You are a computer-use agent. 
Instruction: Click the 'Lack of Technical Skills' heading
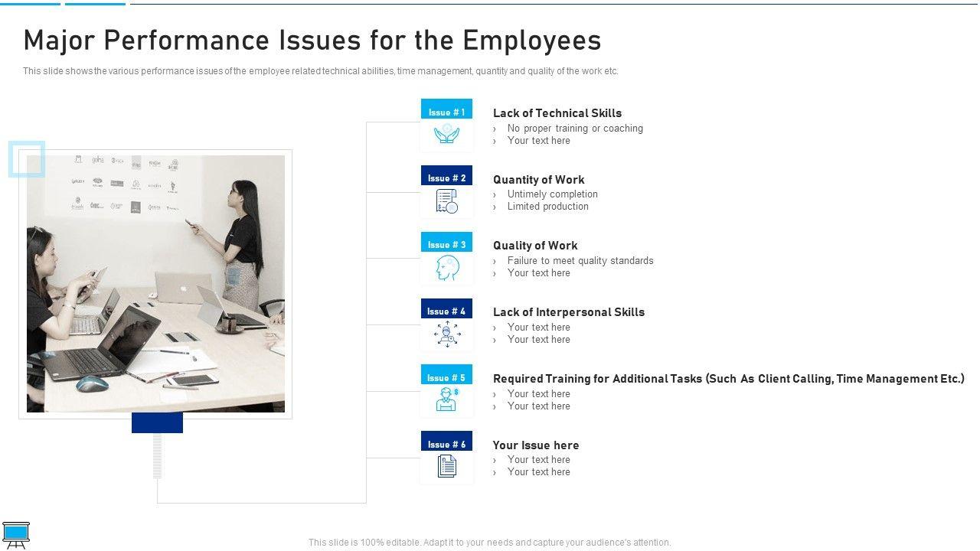[x=557, y=113]
